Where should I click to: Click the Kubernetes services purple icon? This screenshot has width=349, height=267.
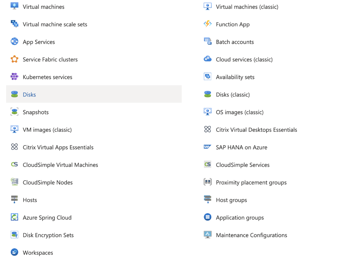[14, 76]
